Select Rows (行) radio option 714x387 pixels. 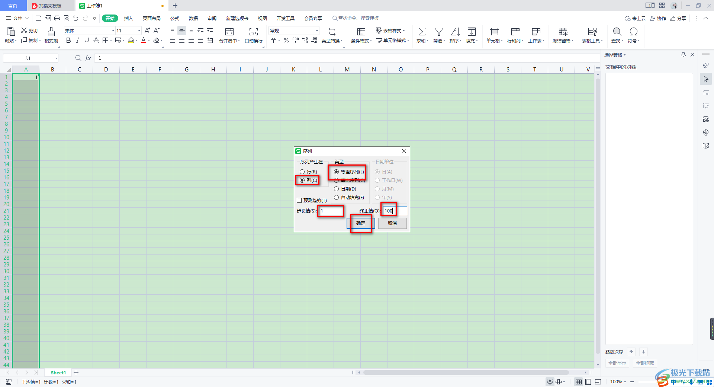pos(308,172)
